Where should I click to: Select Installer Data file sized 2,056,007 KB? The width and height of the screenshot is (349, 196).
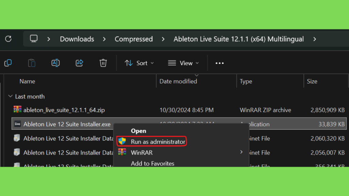(68, 153)
